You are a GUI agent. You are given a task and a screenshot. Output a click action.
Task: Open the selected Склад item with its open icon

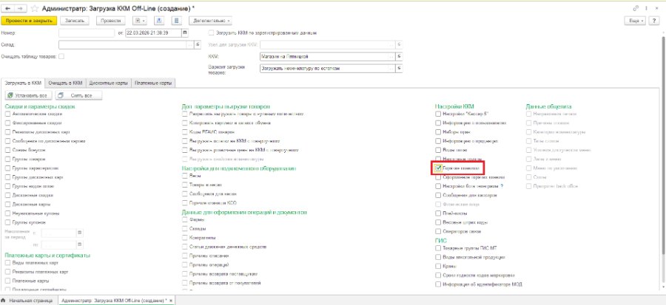click(x=198, y=44)
